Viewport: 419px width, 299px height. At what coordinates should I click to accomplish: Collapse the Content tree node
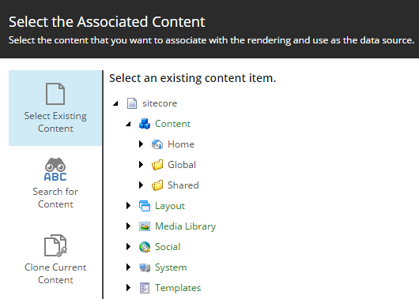click(128, 124)
